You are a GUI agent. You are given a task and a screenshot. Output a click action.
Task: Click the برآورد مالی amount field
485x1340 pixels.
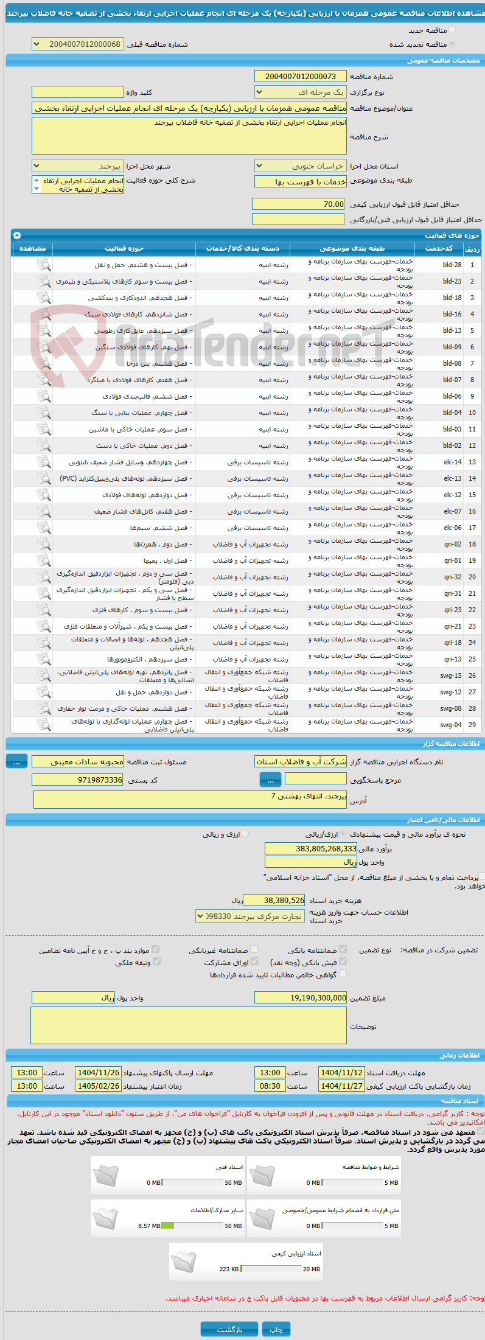click(311, 848)
